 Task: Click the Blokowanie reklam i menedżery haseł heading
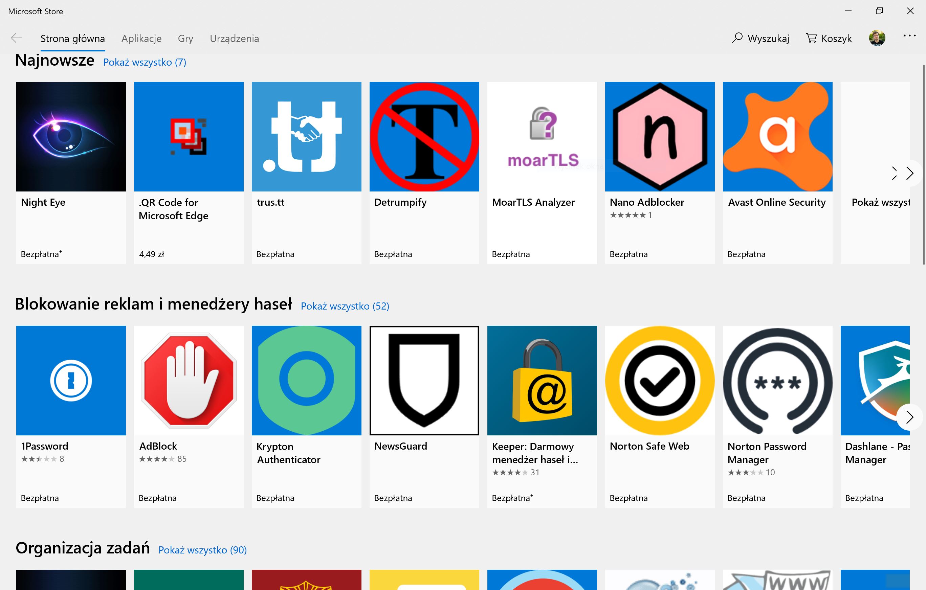(x=154, y=304)
